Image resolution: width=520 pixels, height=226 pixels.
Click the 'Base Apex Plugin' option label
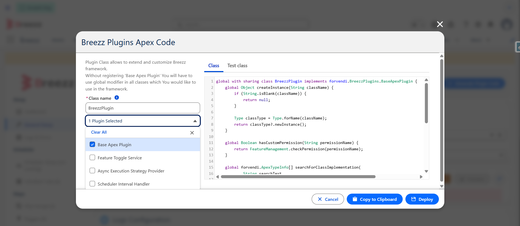(115, 145)
